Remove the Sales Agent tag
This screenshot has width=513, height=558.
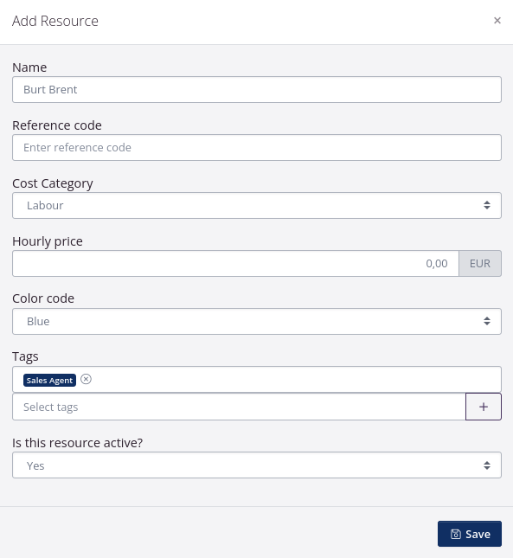click(86, 380)
